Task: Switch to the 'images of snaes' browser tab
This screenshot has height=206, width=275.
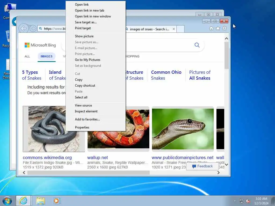Action: pyautogui.click(x=149, y=29)
